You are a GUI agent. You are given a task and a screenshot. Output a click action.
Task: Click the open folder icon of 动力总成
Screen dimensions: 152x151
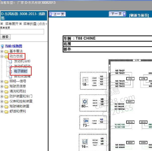(x=6, y=57)
